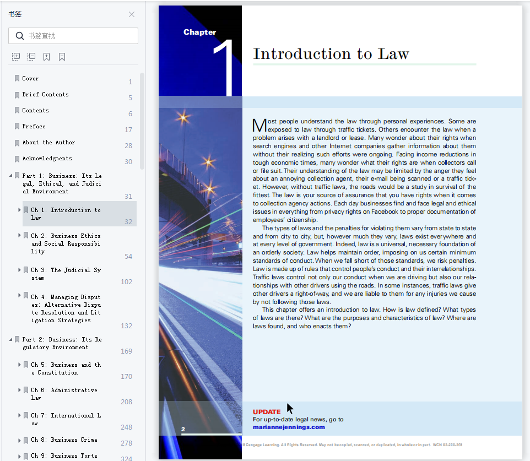
Task: Collapse the Part 2 bookmark group
Action: click(10, 339)
